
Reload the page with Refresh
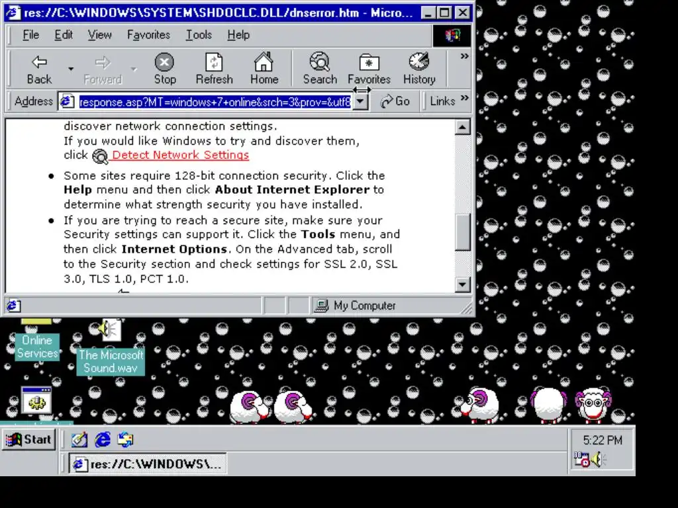(x=214, y=69)
